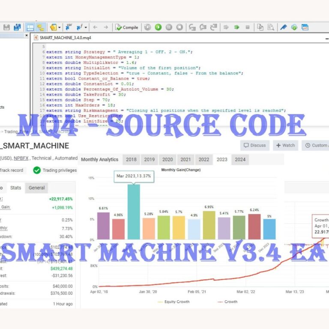Screen dimensions: 329x329
Task: Click the mq4 file icon on the tab
Action: click(x=36, y=38)
